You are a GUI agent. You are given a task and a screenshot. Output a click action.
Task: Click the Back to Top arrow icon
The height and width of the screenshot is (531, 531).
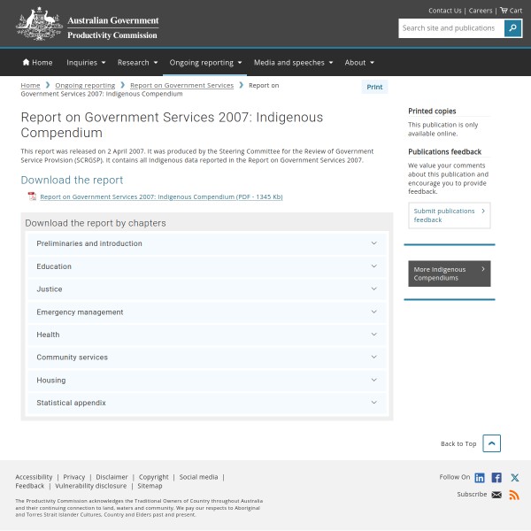coord(492,443)
